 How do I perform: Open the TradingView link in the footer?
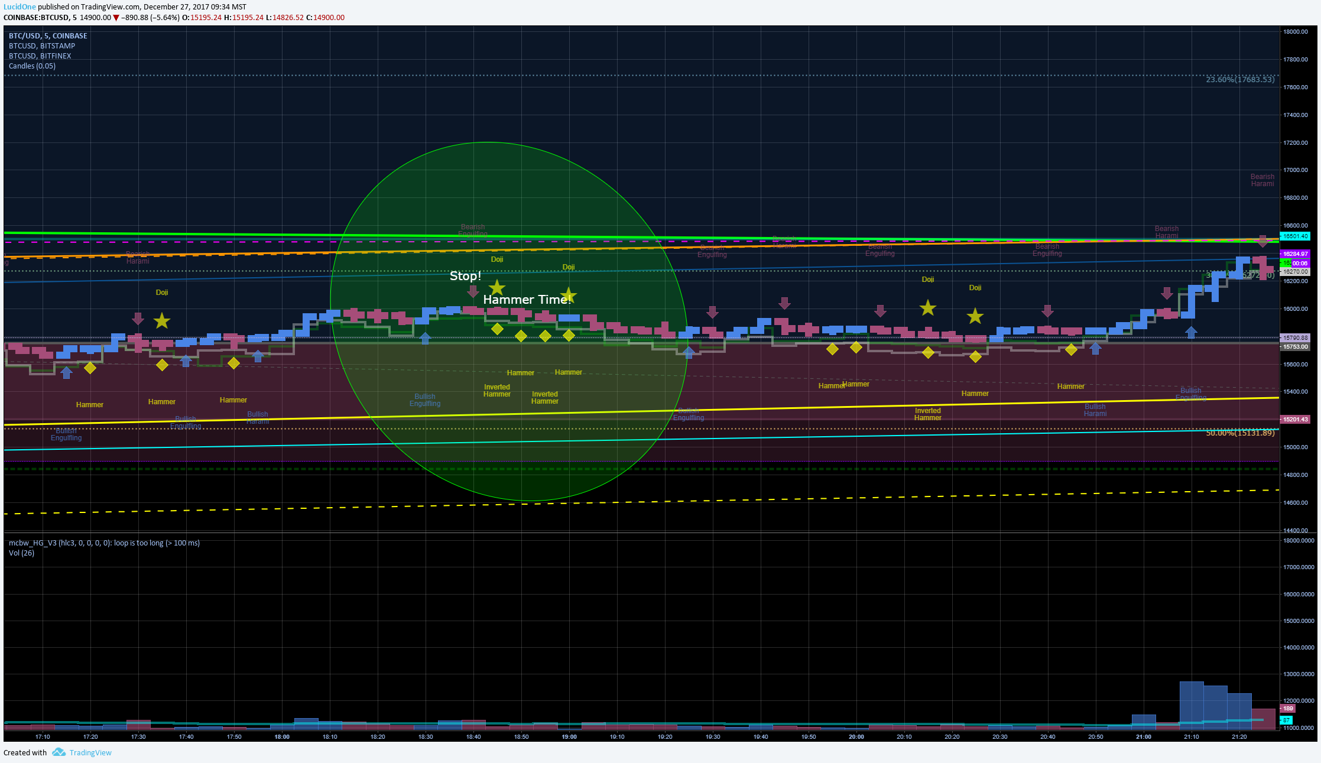click(x=90, y=752)
